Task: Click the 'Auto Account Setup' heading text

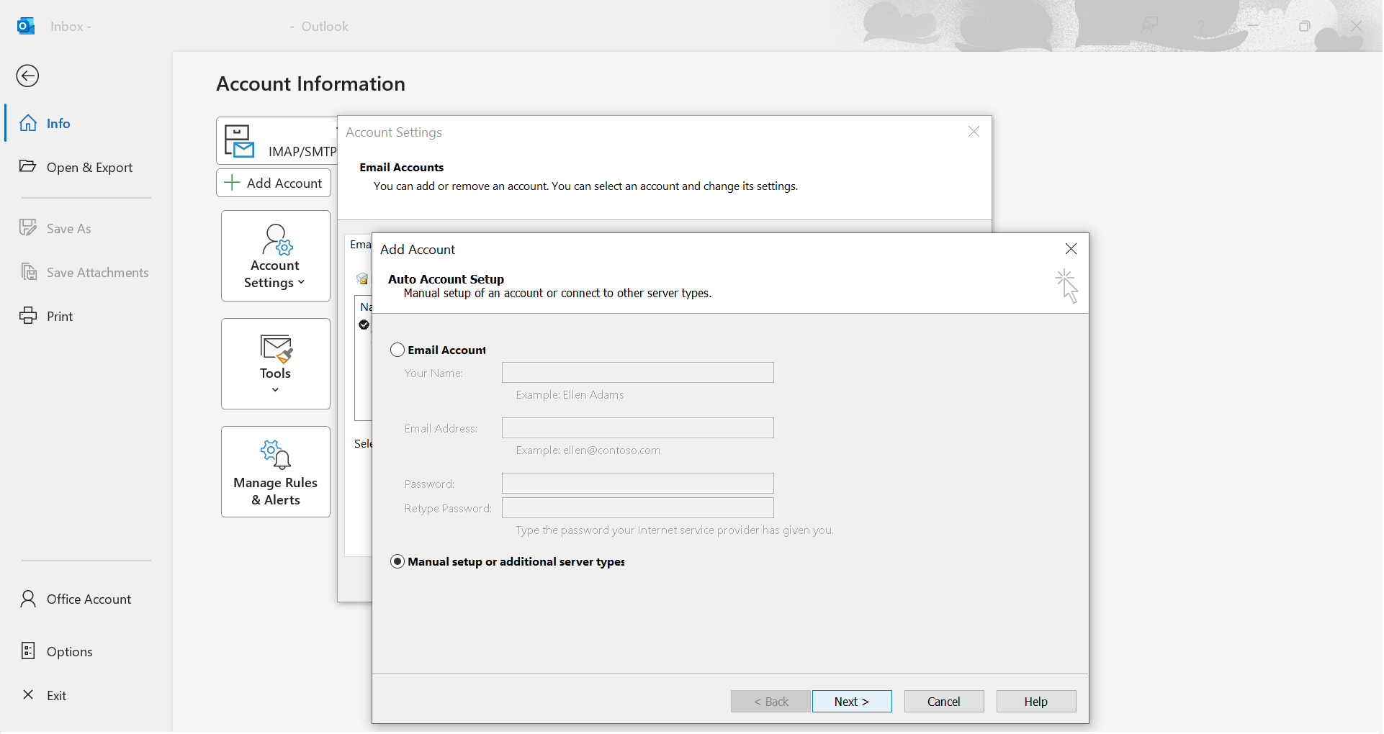Action: click(x=446, y=279)
